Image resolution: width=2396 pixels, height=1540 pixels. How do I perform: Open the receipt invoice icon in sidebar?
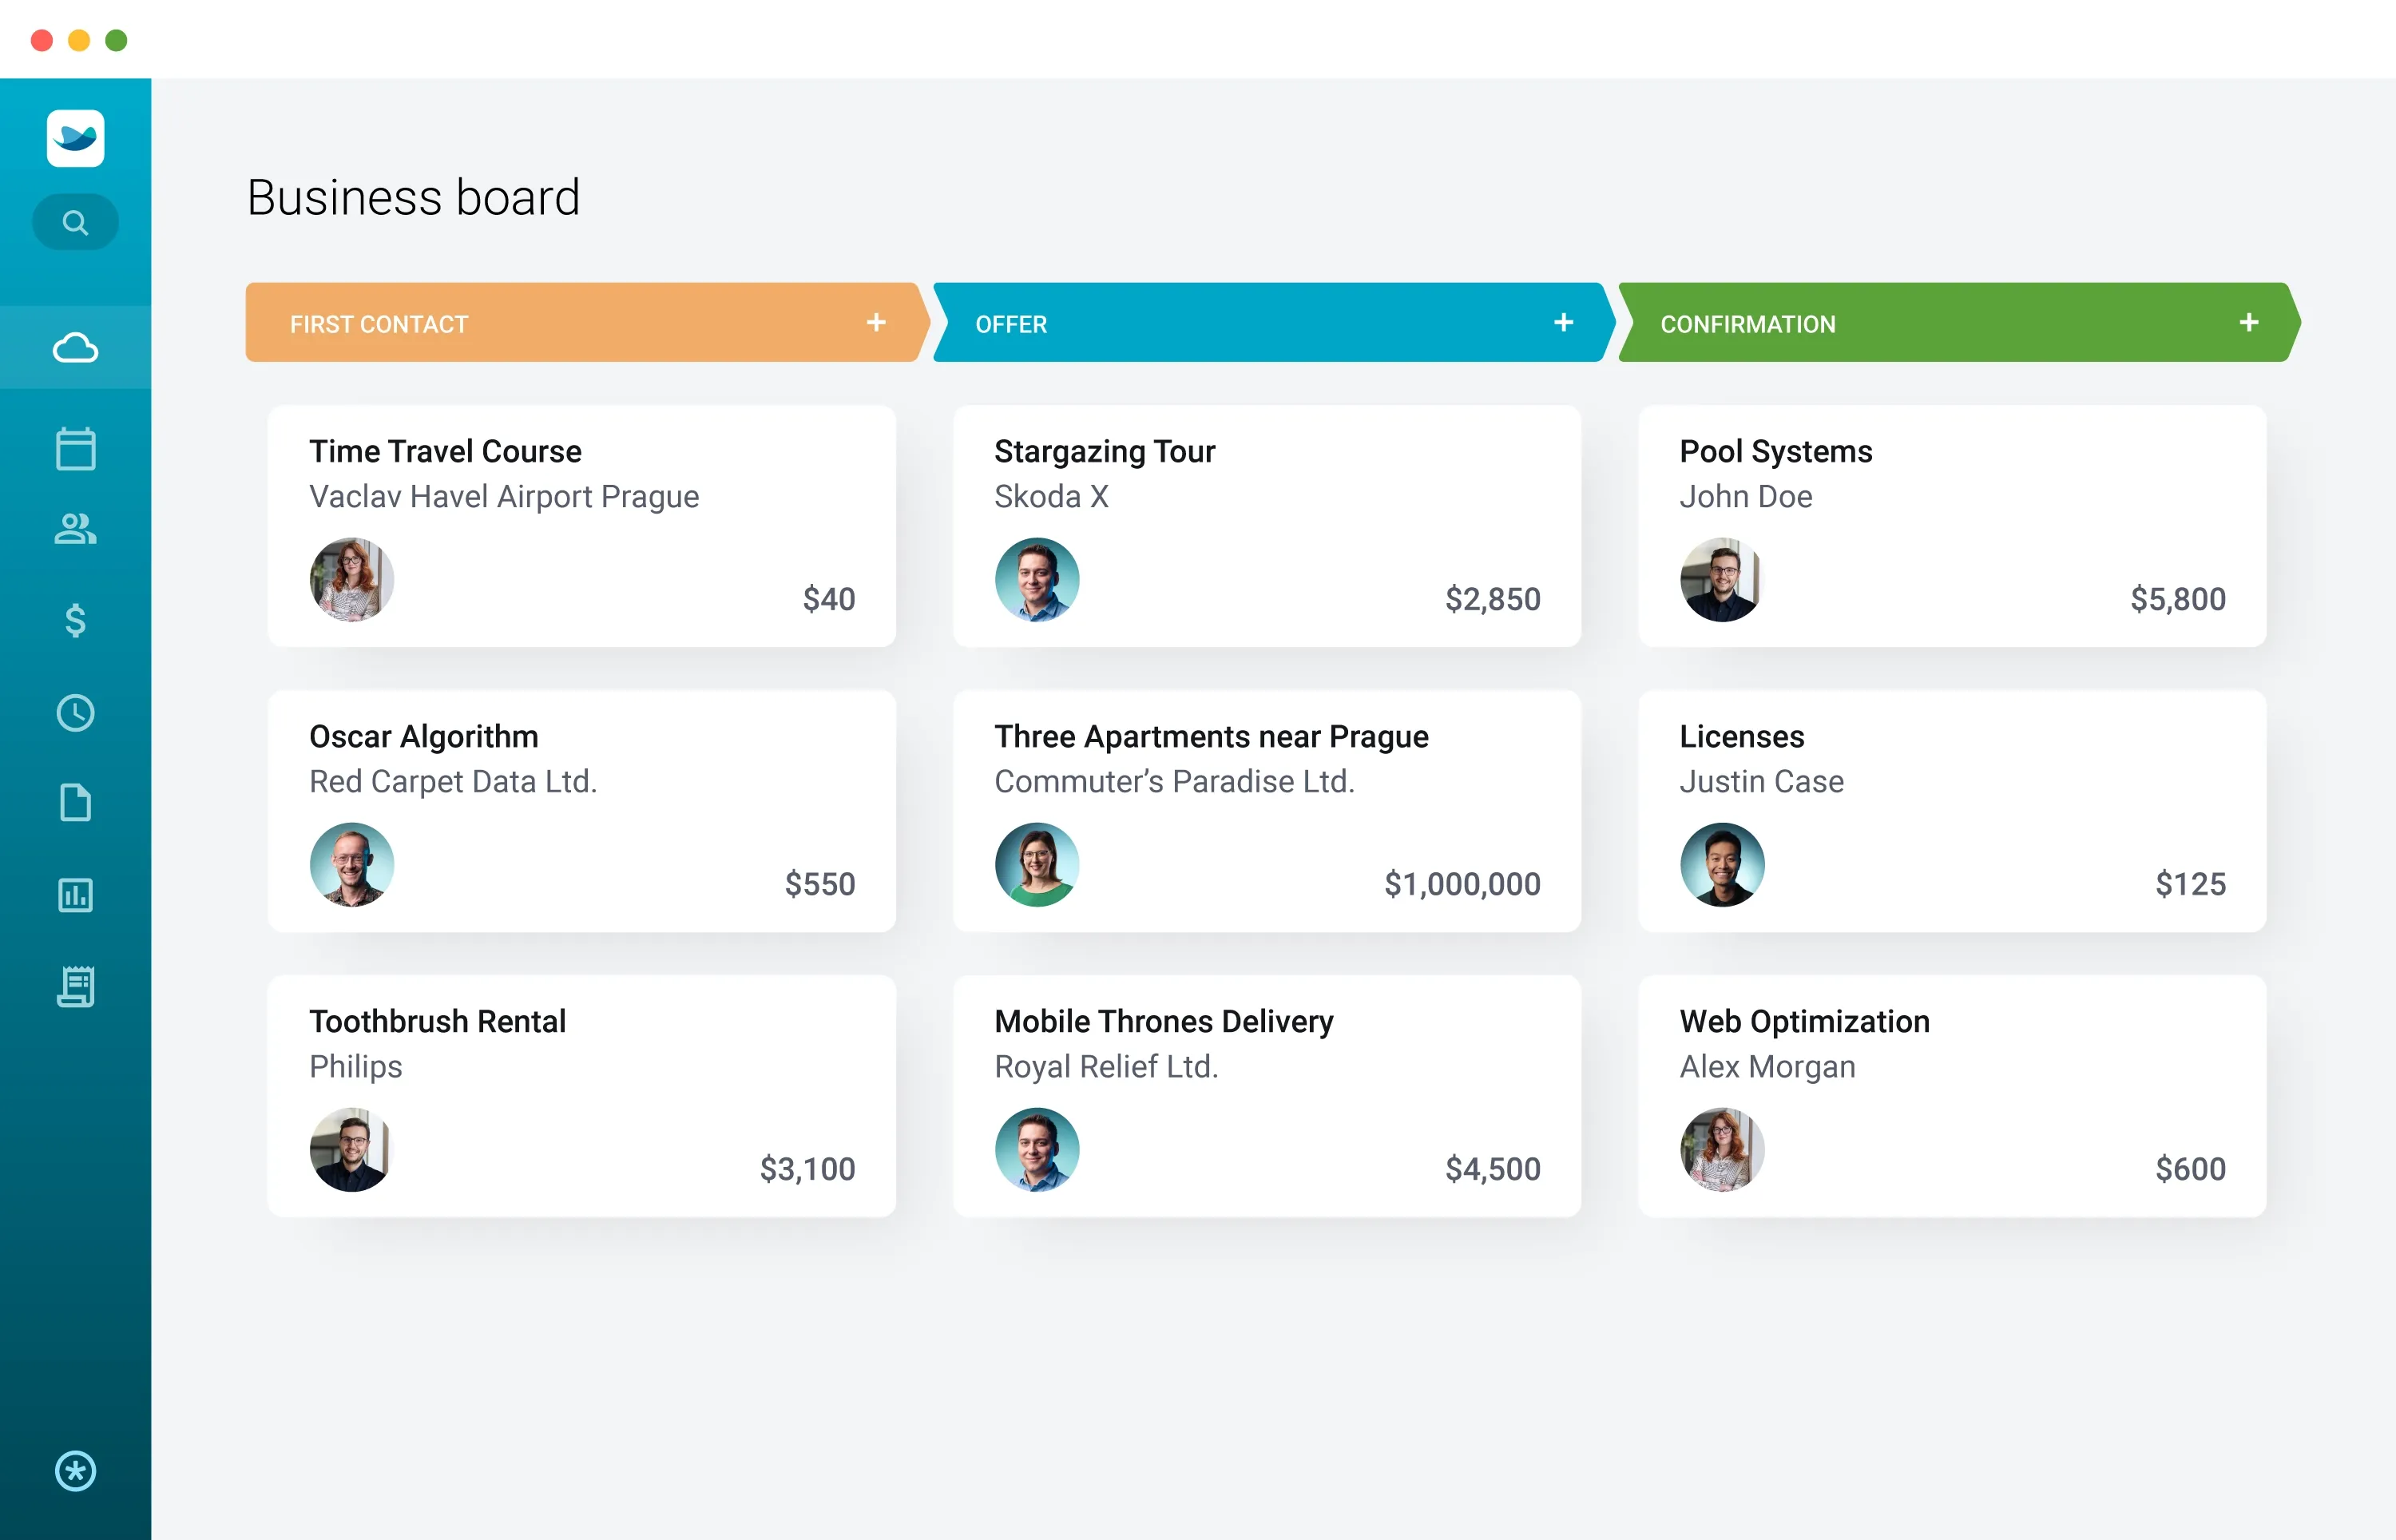pyautogui.click(x=75, y=986)
